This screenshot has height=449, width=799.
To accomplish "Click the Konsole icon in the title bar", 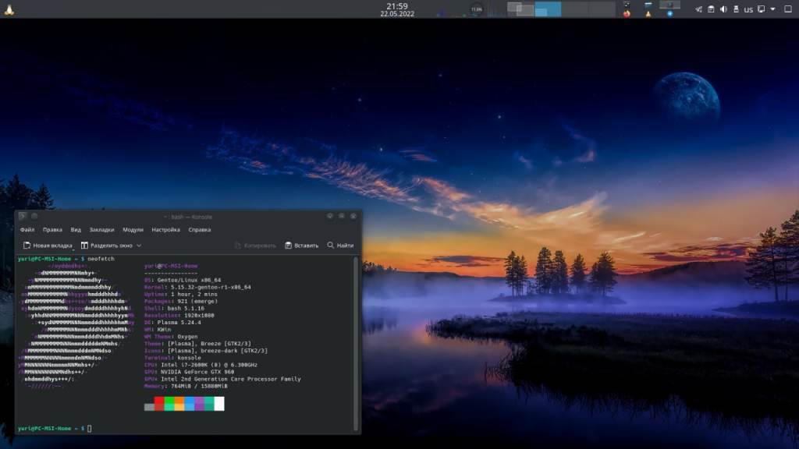I will [23, 216].
